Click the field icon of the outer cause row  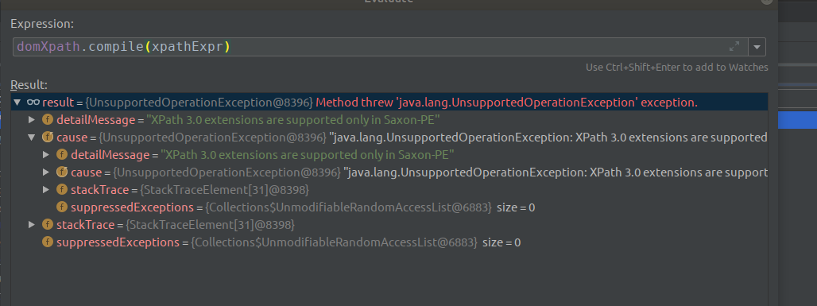(x=48, y=138)
